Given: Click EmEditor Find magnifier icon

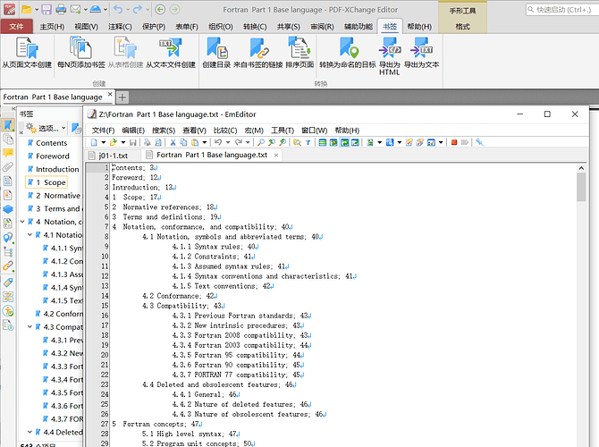Looking at the screenshot, I should coord(260,142).
